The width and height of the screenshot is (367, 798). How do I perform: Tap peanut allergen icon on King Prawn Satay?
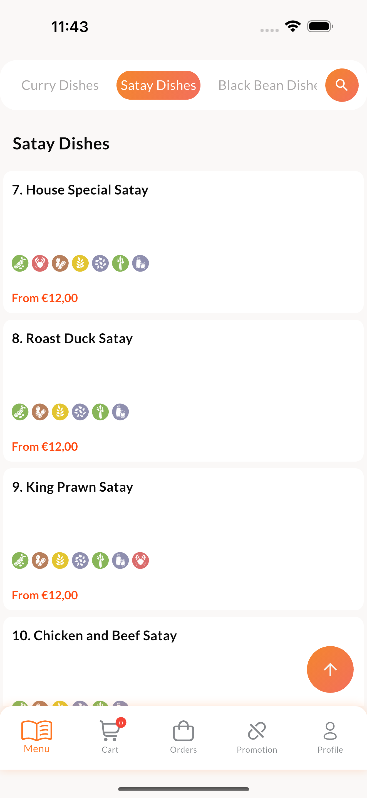click(40, 560)
